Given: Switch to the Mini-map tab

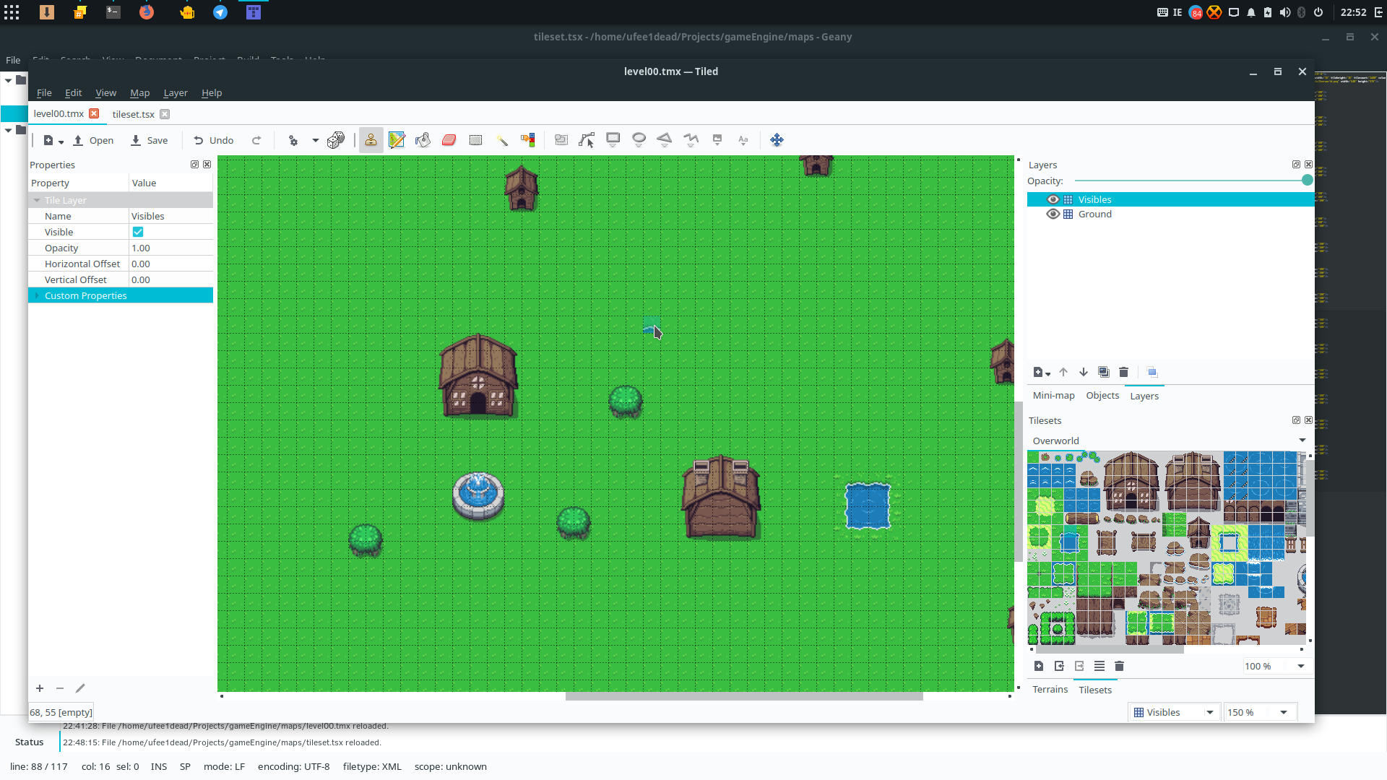Looking at the screenshot, I should (1053, 396).
